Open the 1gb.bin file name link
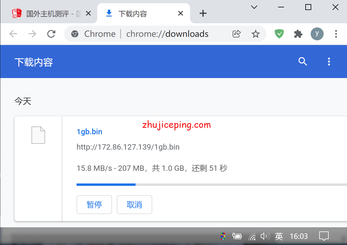Image resolution: width=347 pixels, height=245 pixels. click(x=89, y=132)
